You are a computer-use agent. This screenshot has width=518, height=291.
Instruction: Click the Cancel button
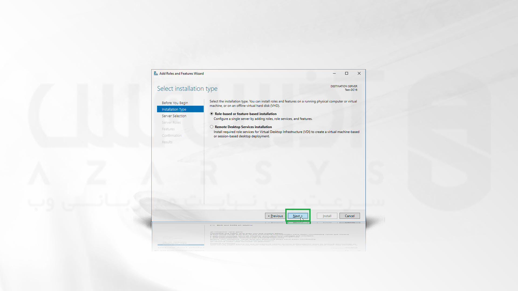[350, 216]
